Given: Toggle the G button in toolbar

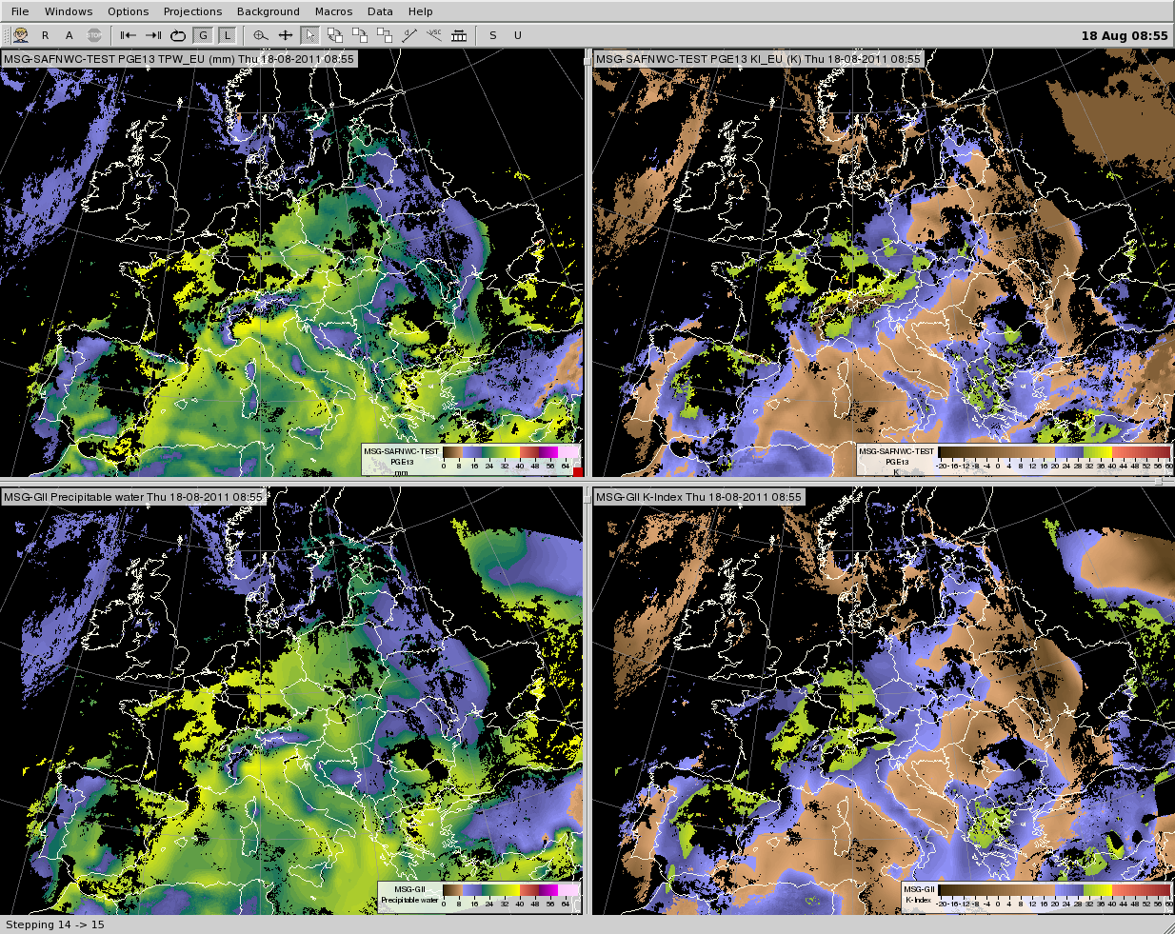Looking at the screenshot, I should click(203, 35).
